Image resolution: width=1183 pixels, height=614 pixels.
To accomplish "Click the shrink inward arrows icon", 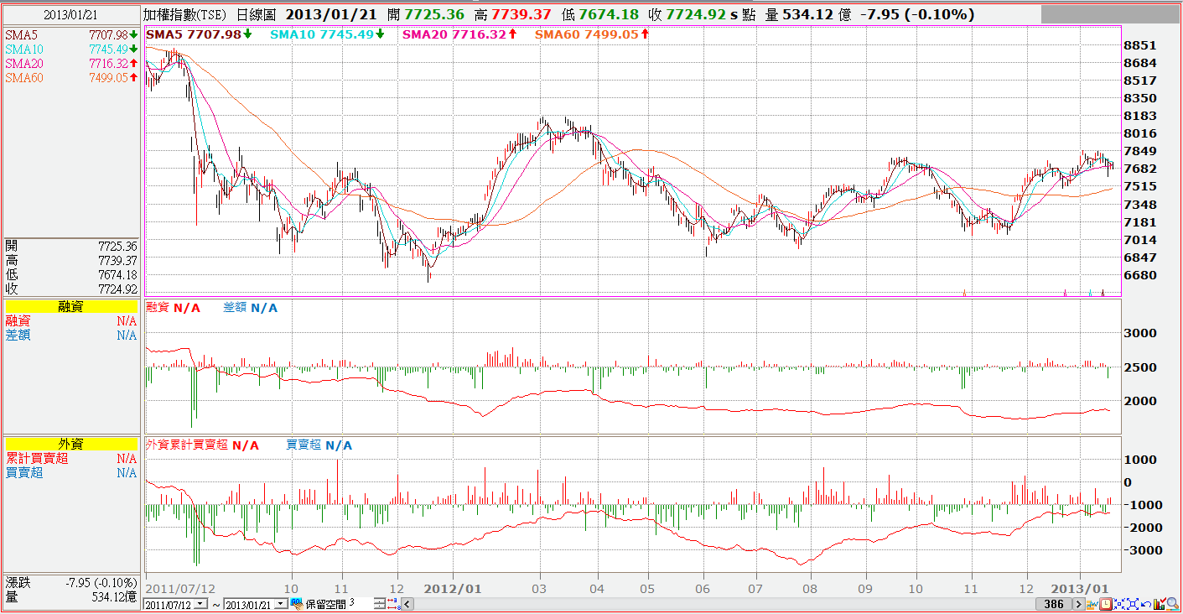I will point(1118,604).
